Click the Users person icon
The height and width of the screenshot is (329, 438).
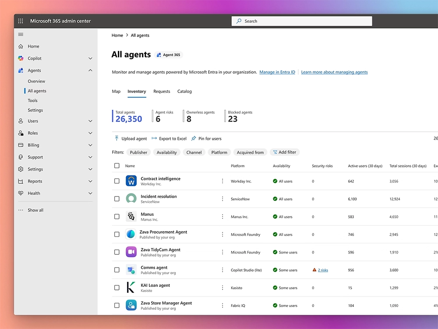tap(21, 121)
